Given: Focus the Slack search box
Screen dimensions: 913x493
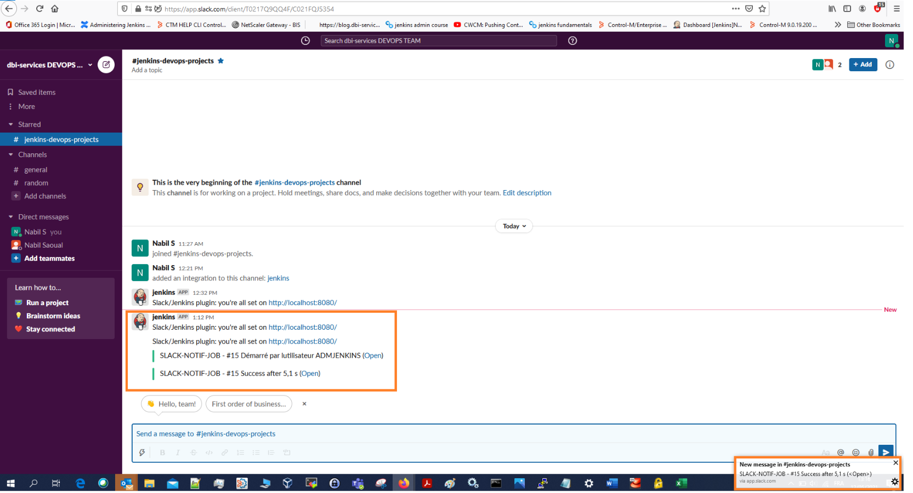Looking at the screenshot, I should 439,41.
